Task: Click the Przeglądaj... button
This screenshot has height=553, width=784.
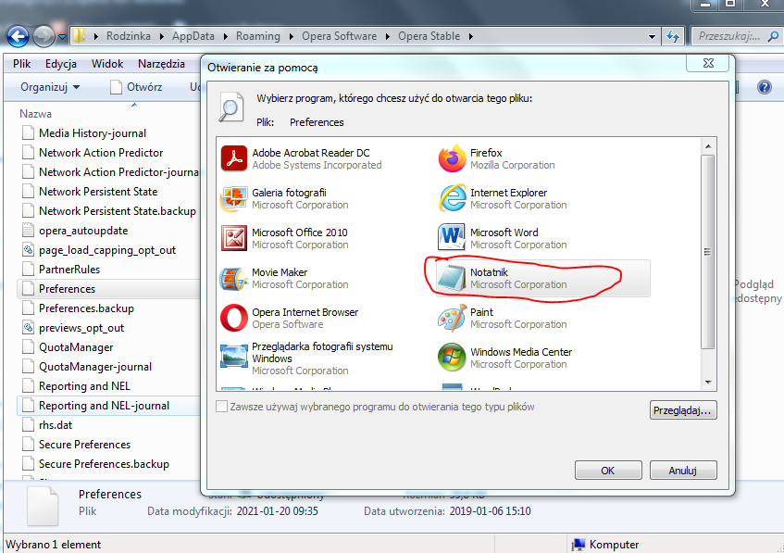Action: click(683, 410)
